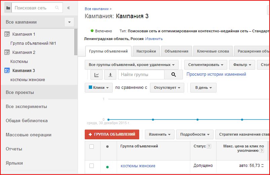Click the search magnifier button for groups

pyautogui.click(x=173, y=74)
